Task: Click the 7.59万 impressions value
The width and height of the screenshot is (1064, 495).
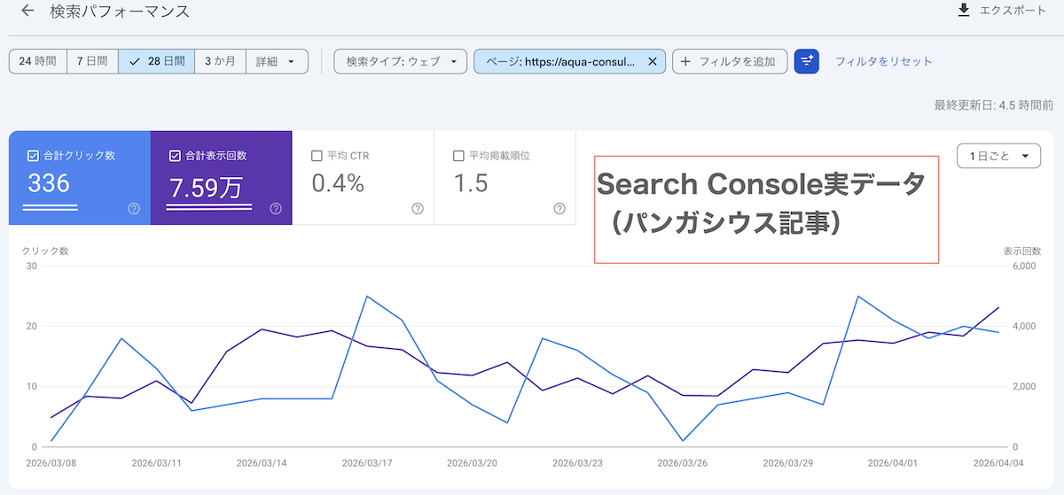Action: click(x=205, y=187)
